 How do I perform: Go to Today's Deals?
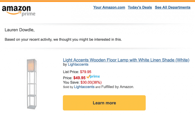tap(140, 7)
